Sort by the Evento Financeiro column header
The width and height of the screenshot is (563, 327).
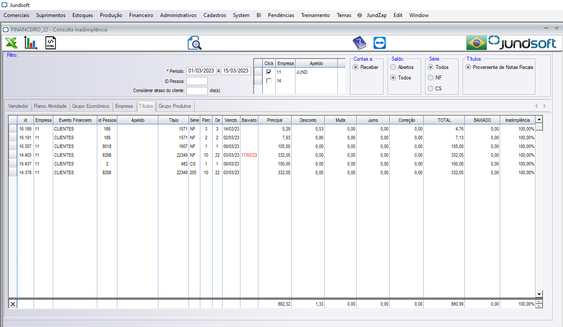(75, 120)
